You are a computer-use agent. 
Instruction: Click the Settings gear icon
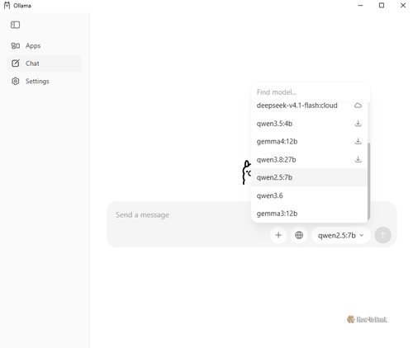point(16,81)
